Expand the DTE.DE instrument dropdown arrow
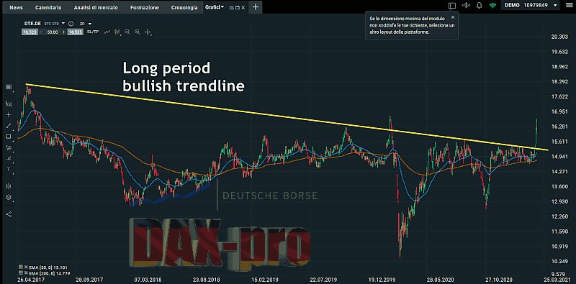Screen dimensions: 576x284 (x=63, y=23)
